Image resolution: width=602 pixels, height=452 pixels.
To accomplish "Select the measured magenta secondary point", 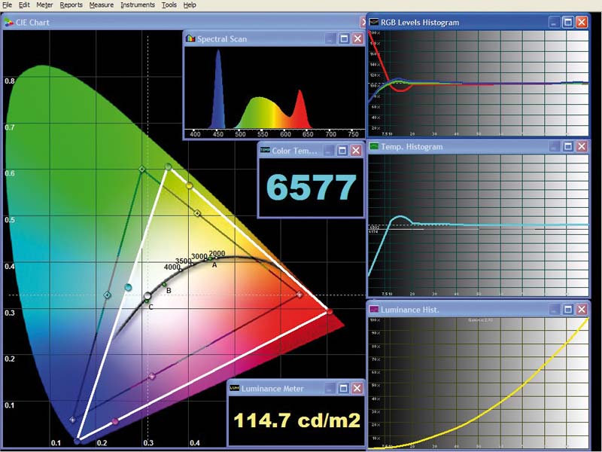I will tap(115, 422).
